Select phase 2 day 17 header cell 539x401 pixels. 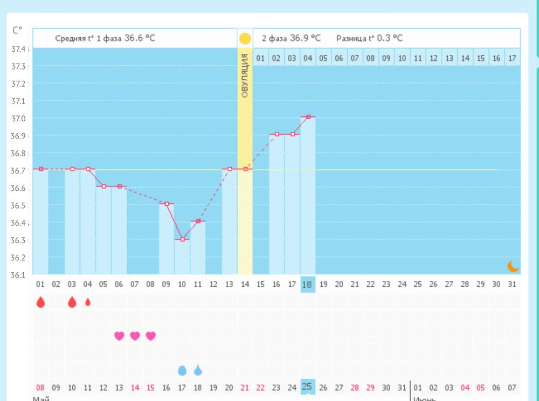point(512,58)
